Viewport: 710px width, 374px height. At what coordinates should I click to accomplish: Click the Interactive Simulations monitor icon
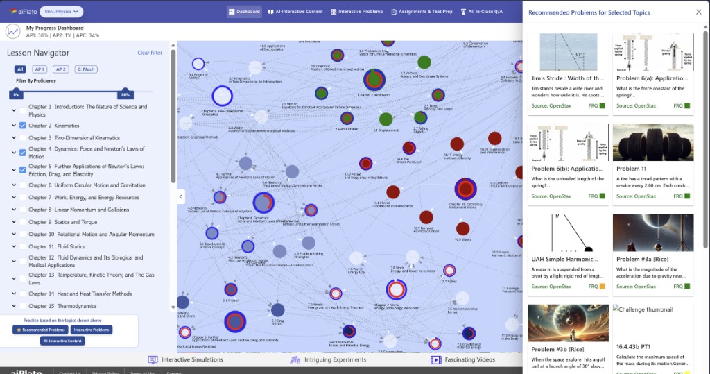(x=153, y=360)
